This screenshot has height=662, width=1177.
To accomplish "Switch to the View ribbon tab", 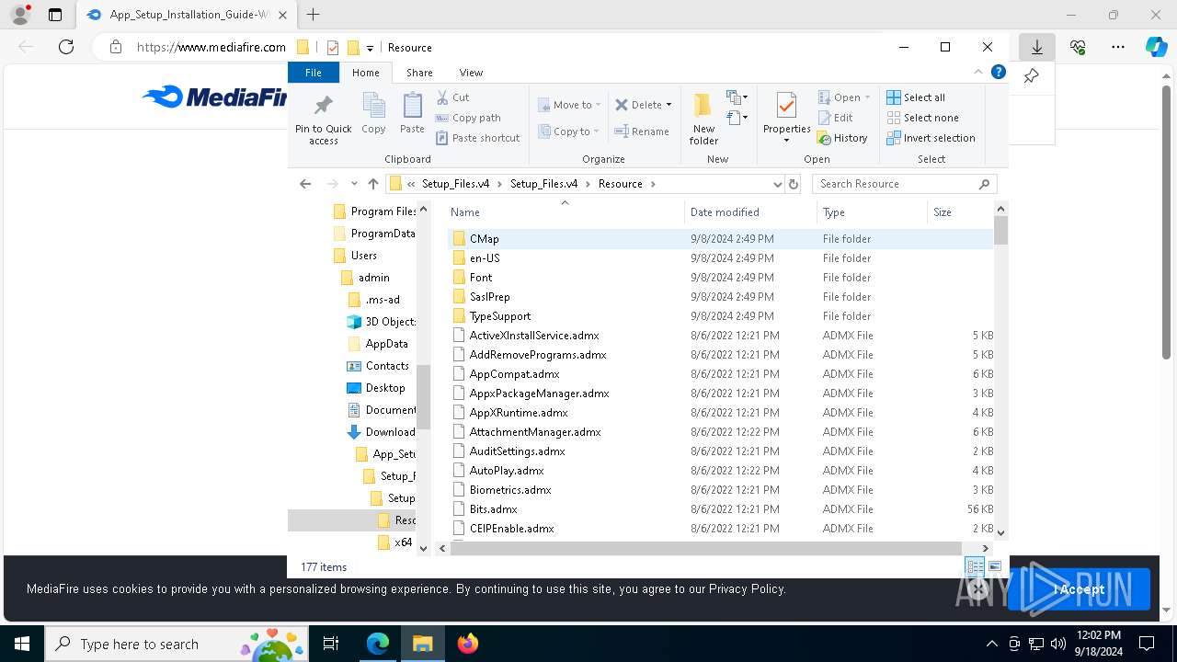I will coord(471,73).
